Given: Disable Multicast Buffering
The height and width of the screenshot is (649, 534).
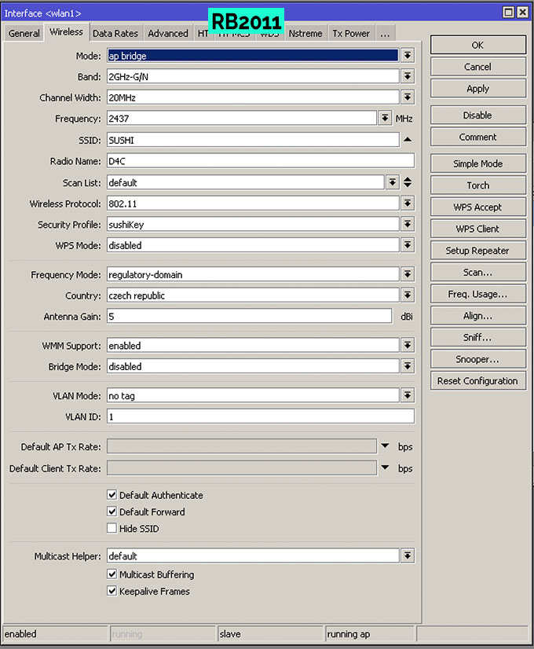Looking at the screenshot, I should (x=112, y=574).
